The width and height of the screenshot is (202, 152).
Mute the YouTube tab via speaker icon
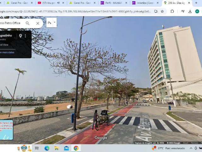(x=58, y=3)
